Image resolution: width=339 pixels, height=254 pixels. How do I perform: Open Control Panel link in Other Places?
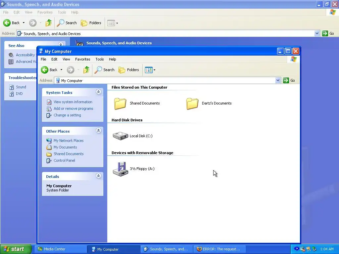[x=65, y=161]
